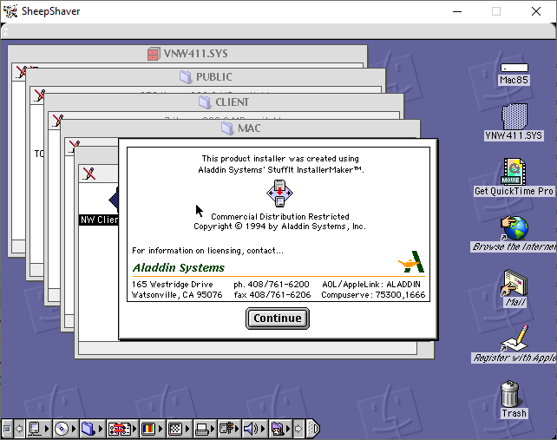Viewport: 557px width, 440px height.
Task: Click the read-only pencil icon in CLIENT window
Action: point(57,120)
